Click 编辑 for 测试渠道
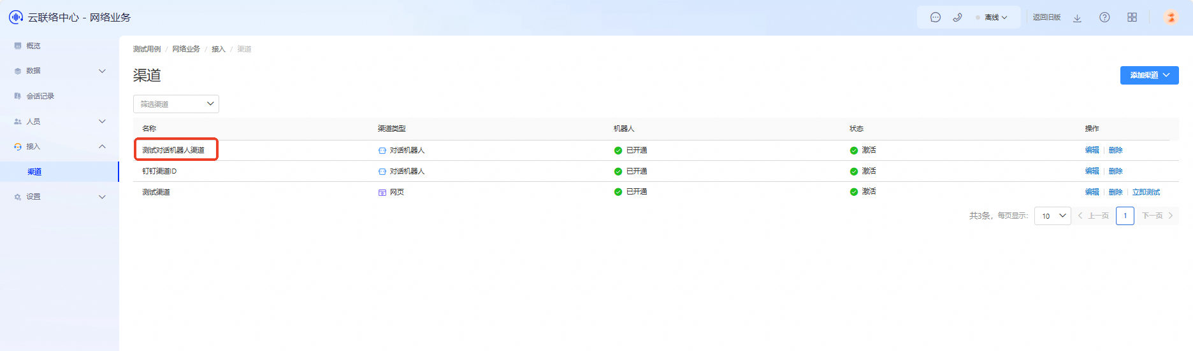Image resolution: width=1193 pixels, height=351 pixels. pos(1092,192)
